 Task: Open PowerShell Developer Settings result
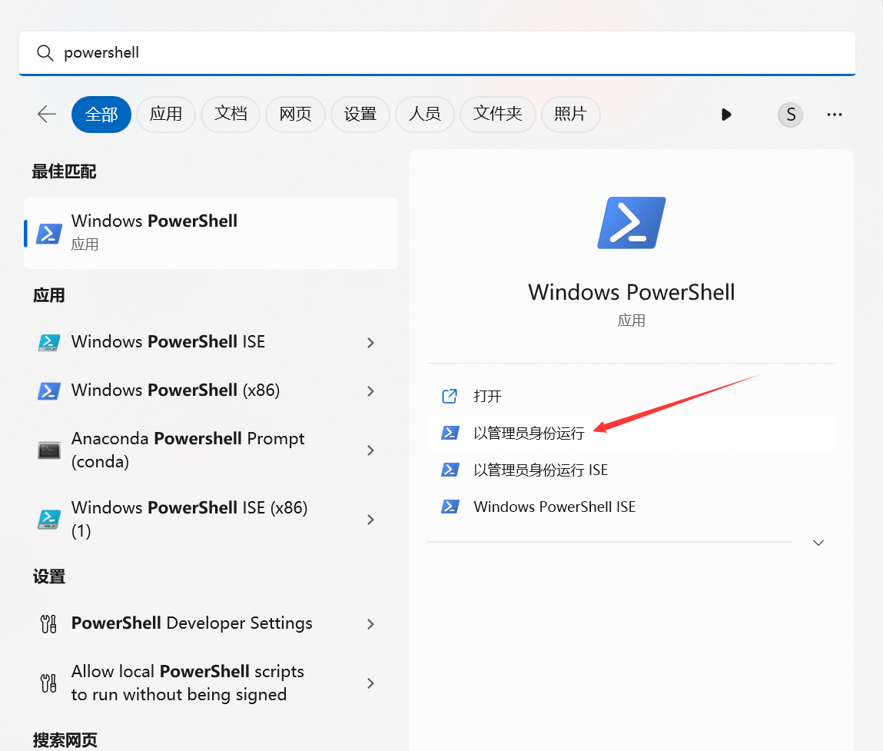pos(211,623)
